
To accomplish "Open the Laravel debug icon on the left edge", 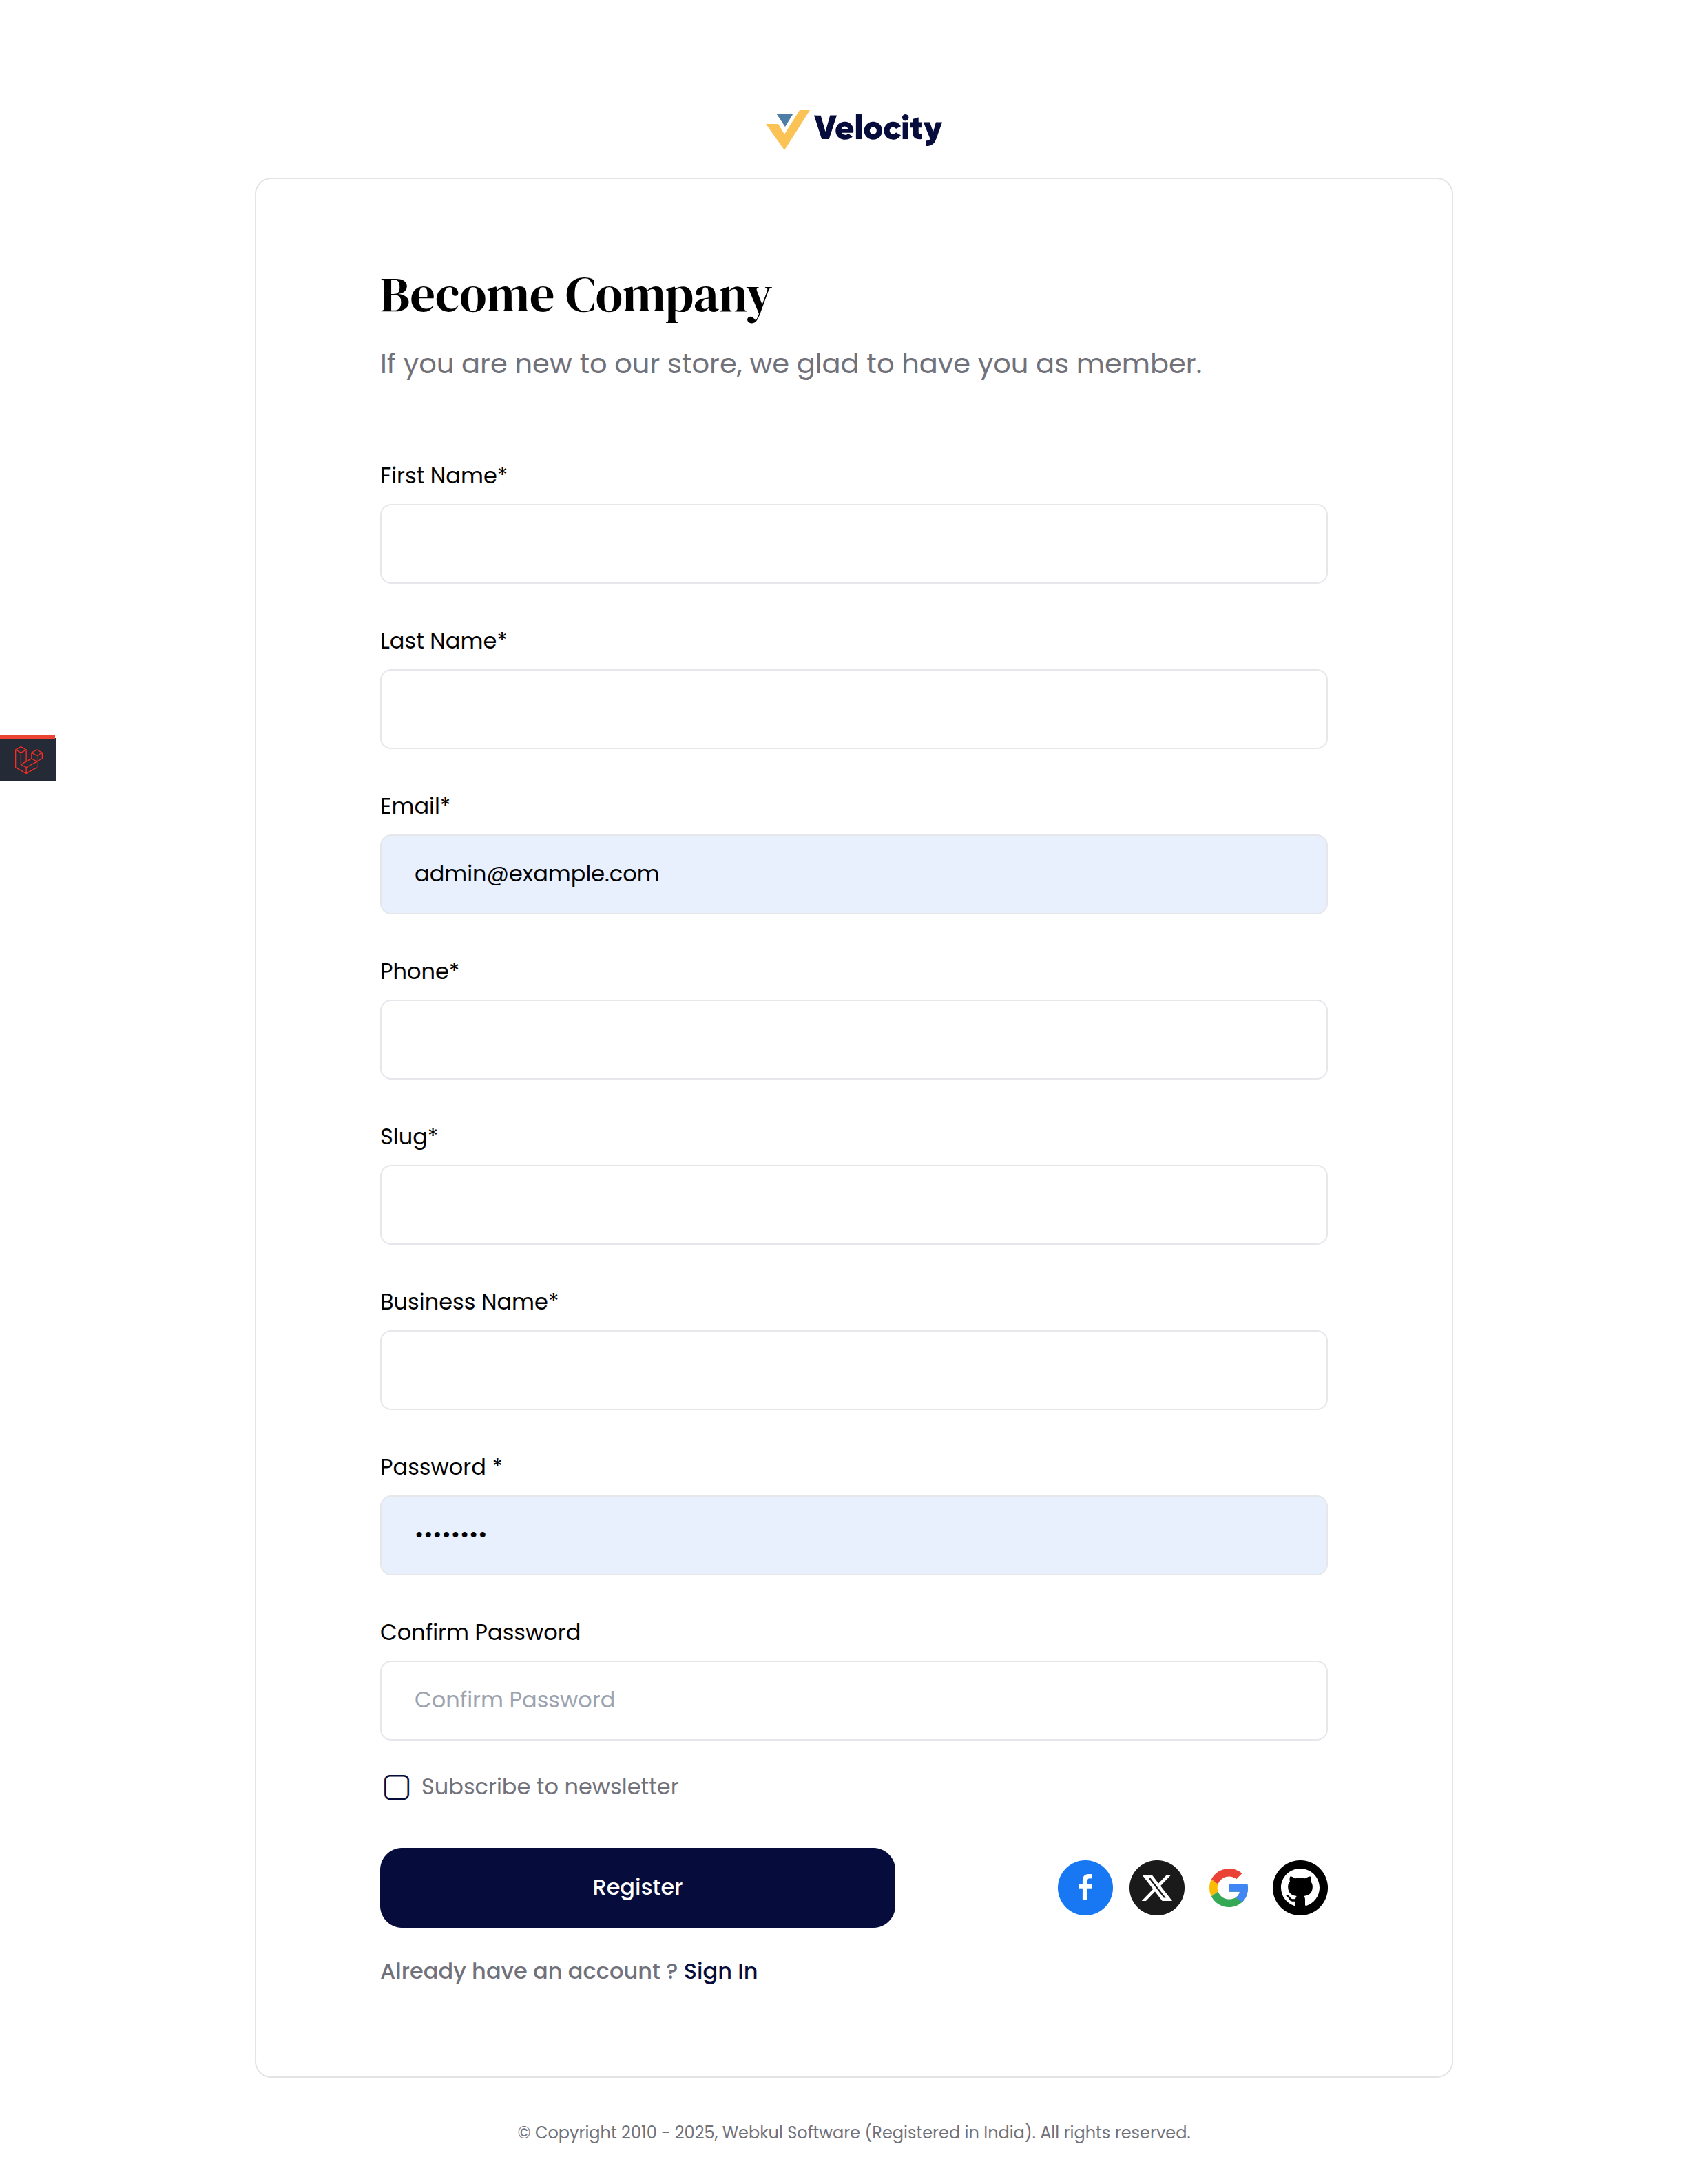I will [x=29, y=759].
